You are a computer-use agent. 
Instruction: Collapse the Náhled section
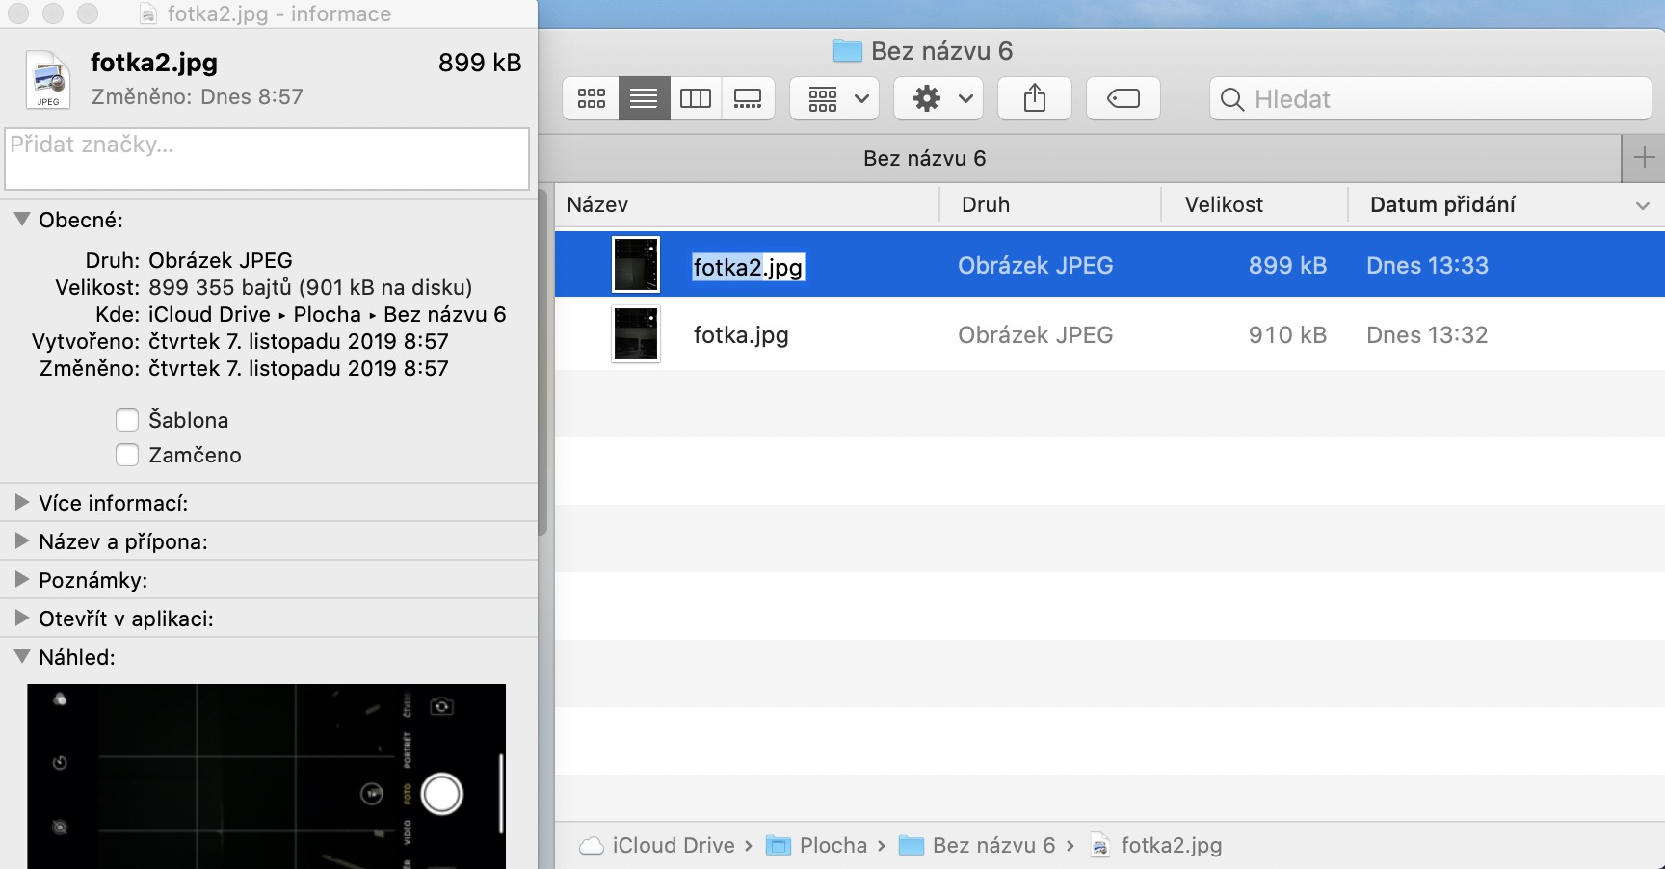point(22,656)
